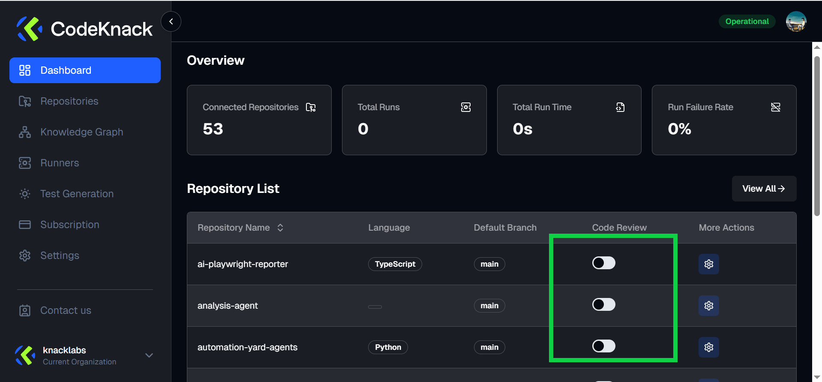
Task: Click the TypeScript language tag
Action: [395, 264]
